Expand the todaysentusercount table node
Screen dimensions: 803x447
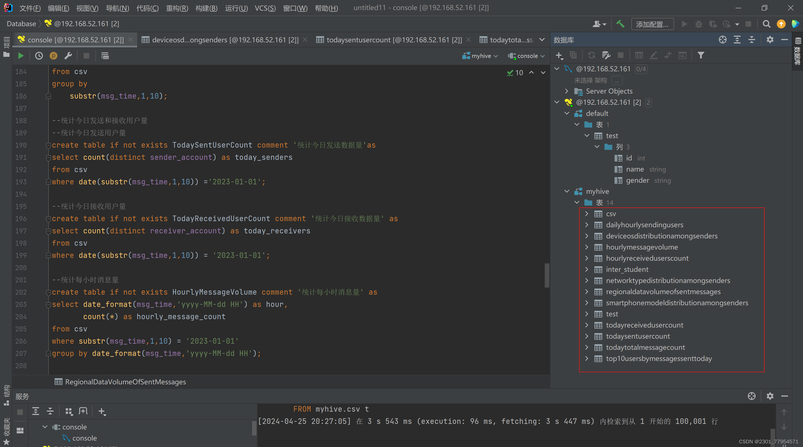(587, 336)
